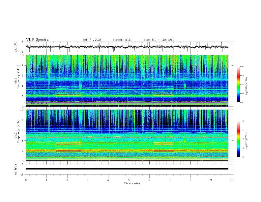261x202 pixels.
Task: Click the "1" tick on the time axis
Action: (46, 180)
